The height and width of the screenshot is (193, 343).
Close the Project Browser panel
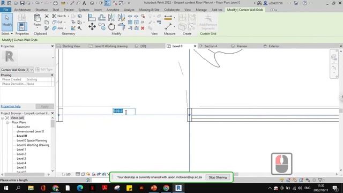53,113
